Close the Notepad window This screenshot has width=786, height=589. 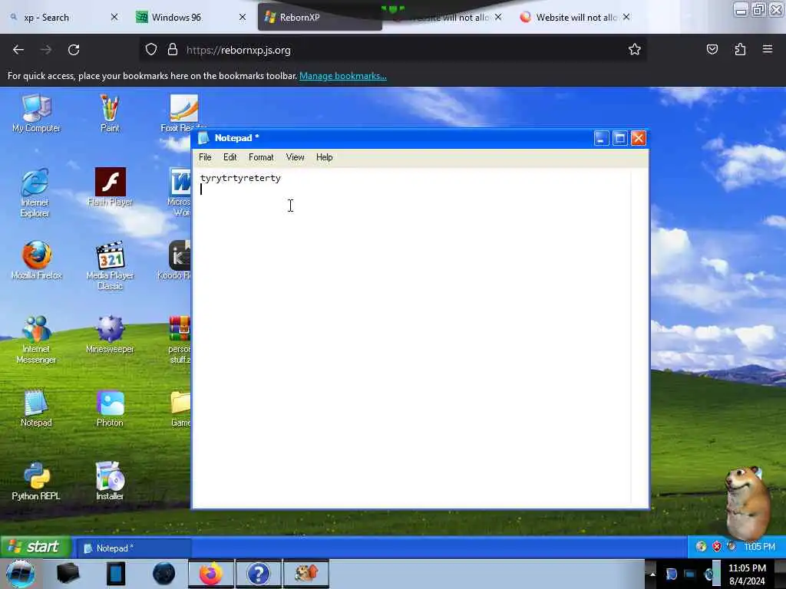click(638, 138)
